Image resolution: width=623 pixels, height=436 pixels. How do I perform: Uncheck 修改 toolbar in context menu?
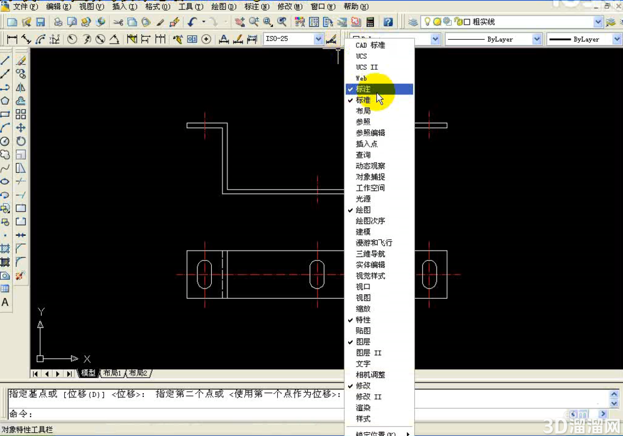[379, 386]
